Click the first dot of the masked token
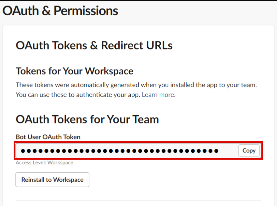This screenshot has height=206, width=277. click(23, 151)
